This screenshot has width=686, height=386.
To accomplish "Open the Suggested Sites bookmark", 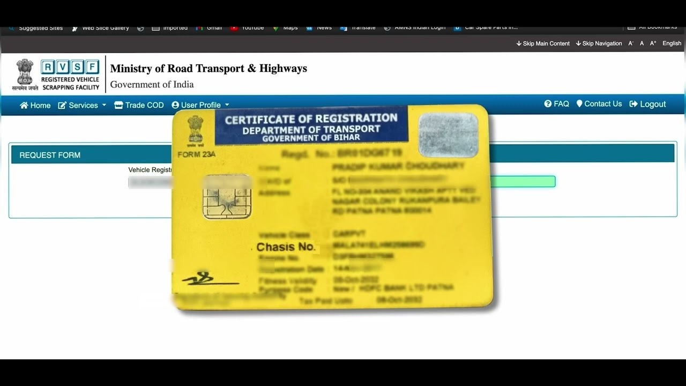I will (35, 28).
